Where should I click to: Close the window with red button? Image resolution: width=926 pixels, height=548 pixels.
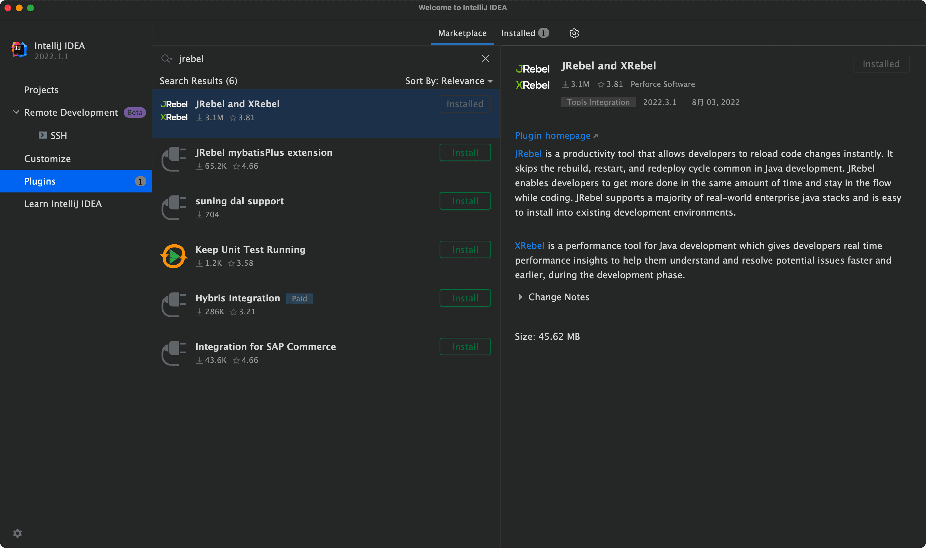8,8
